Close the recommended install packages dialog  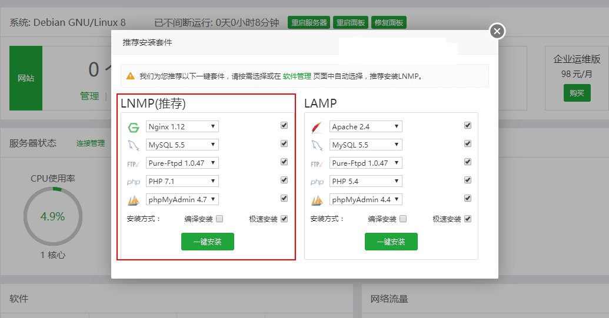click(497, 31)
